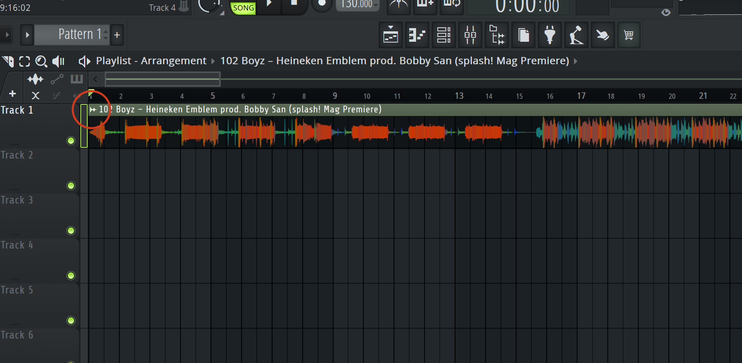Screen dimensions: 742x363
Task: Click Playlist - Arrangement title text
Action: click(151, 61)
